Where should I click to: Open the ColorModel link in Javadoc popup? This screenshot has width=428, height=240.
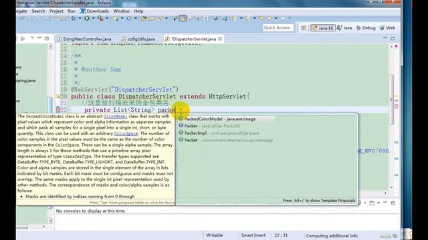pyautogui.click(x=115, y=116)
